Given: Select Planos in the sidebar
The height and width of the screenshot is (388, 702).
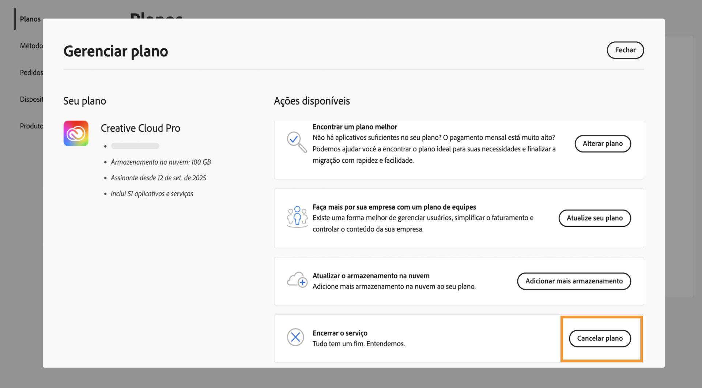Looking at the screenshot, I should (30, 19).
